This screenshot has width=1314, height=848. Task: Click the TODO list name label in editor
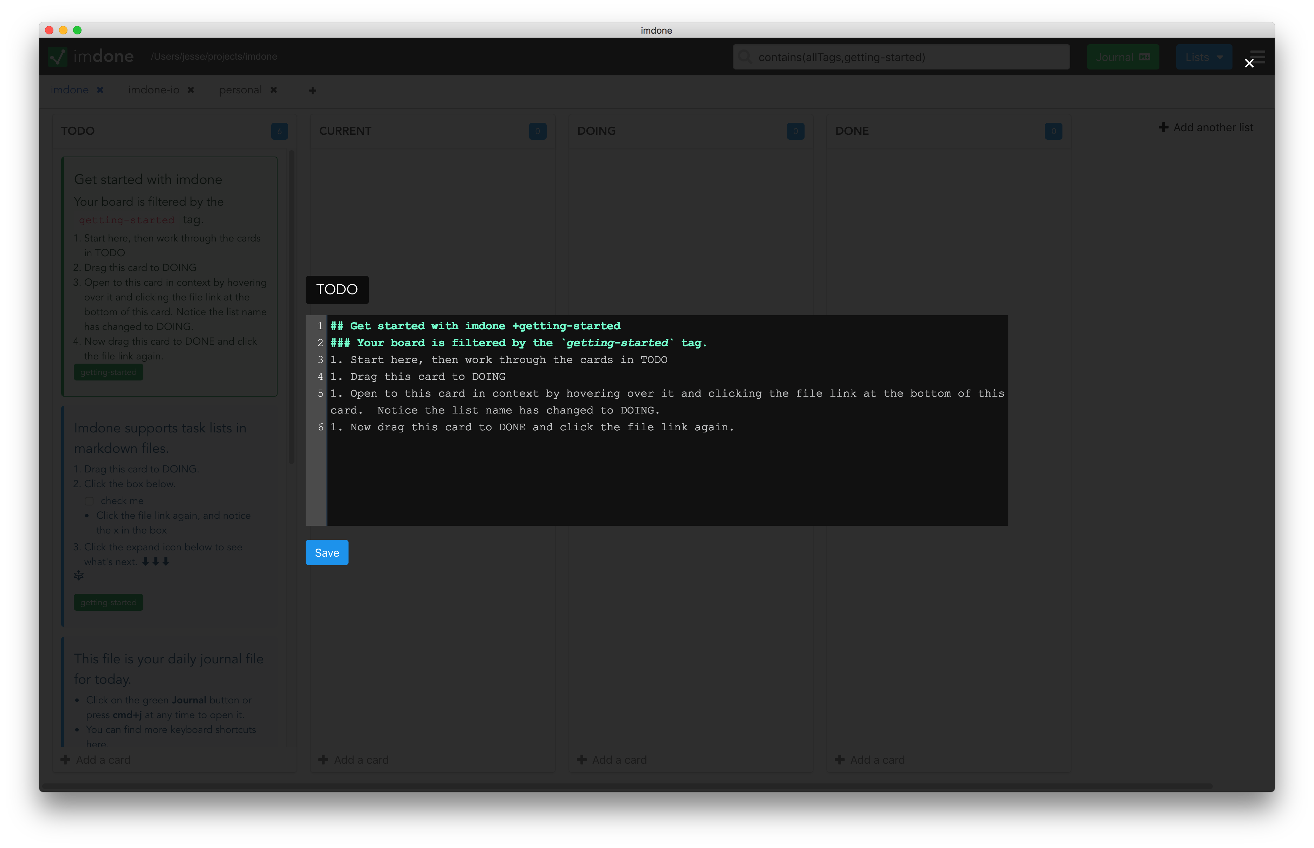(337, 290)
